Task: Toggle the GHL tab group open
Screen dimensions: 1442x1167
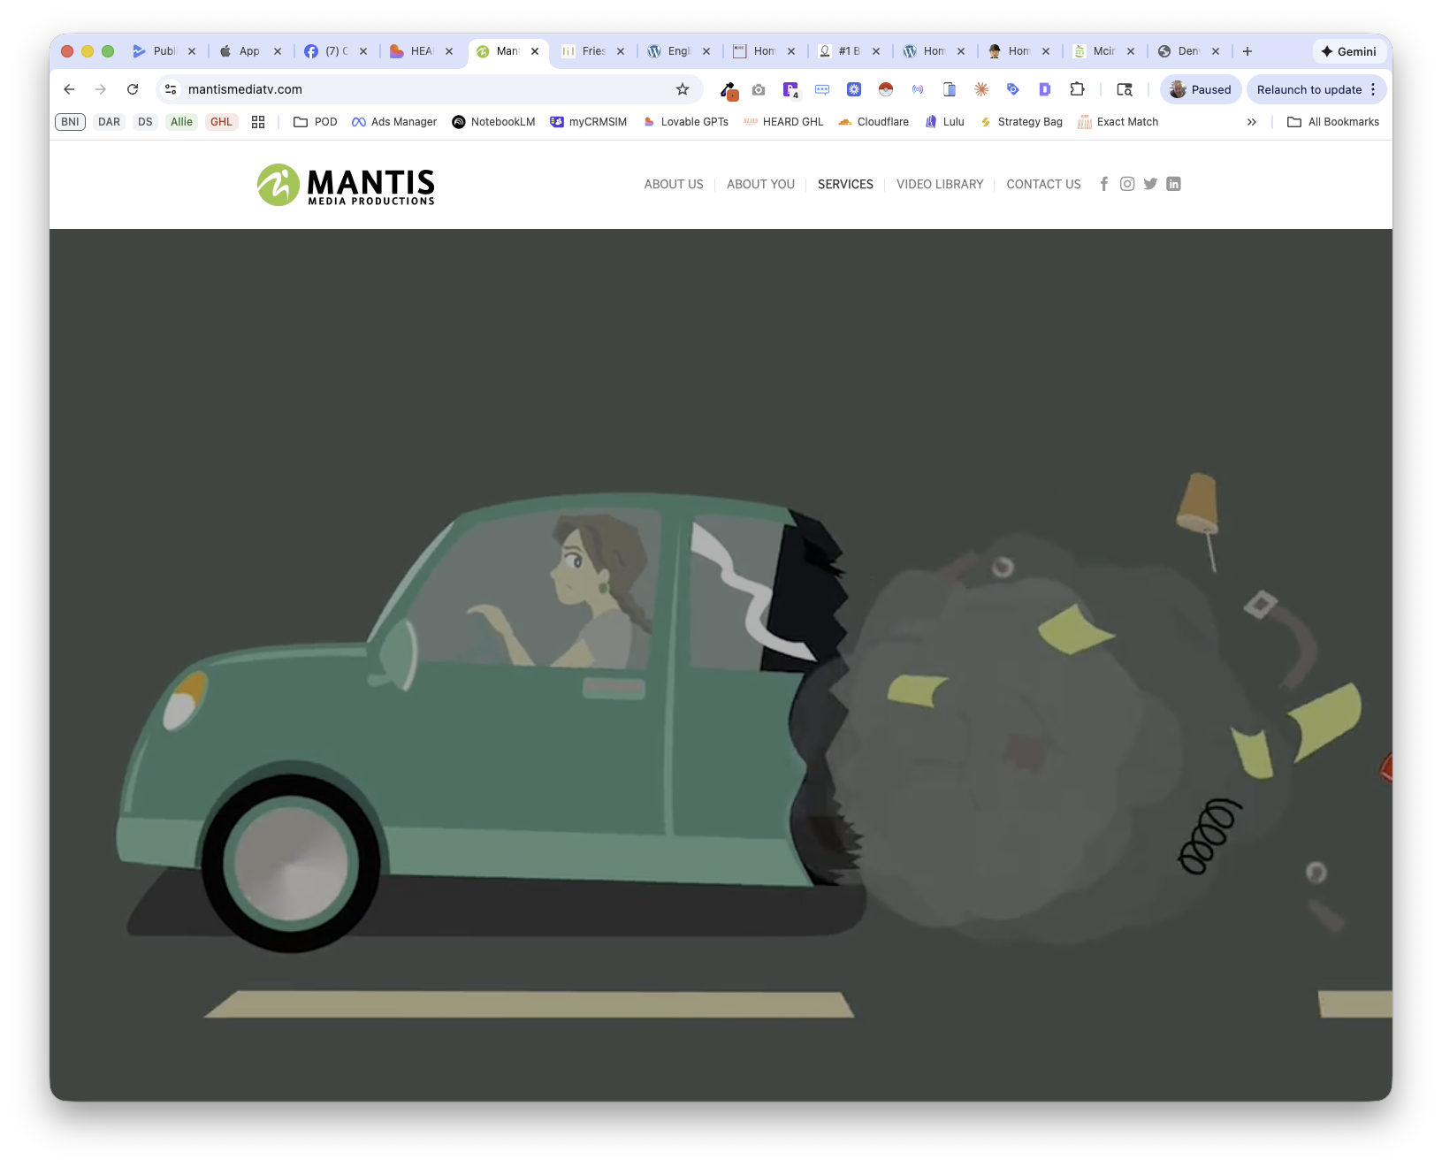Action: click(221, 121)
